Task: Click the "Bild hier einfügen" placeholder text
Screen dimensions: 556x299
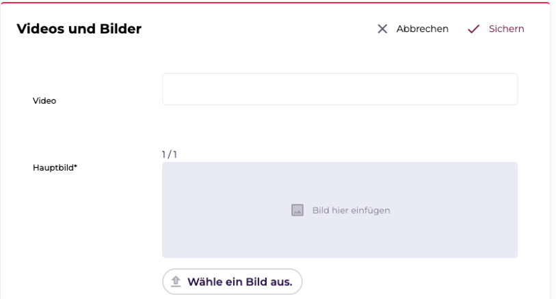Action: (351, 210)
